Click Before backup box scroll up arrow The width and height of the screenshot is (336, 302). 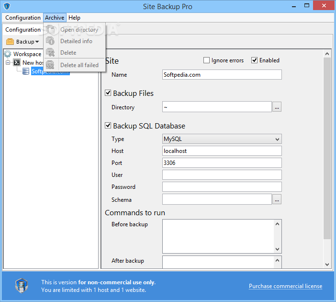(277, 224)
